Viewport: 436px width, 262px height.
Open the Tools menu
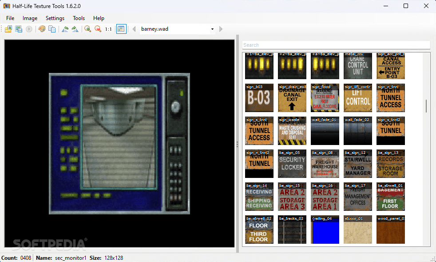coord(79,18)
